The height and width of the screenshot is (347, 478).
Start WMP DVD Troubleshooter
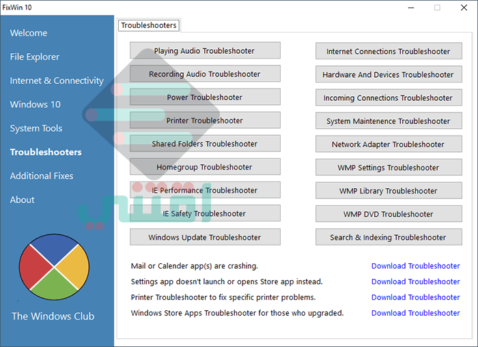[389, 213]
